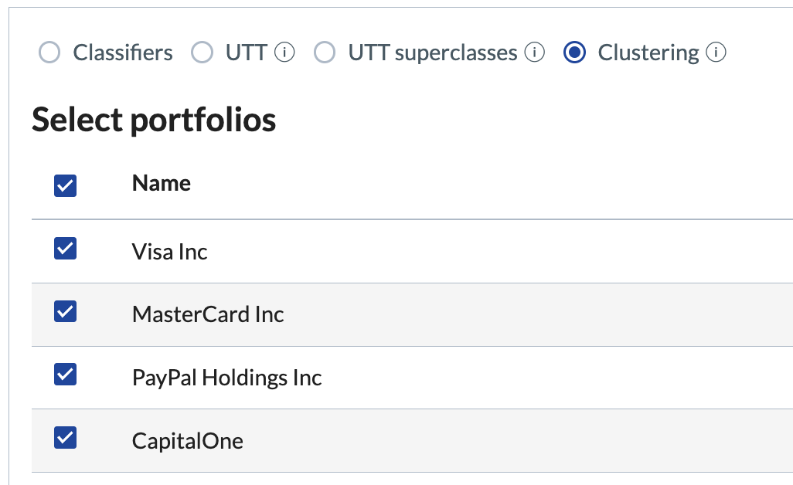Uncheck the Visa Inc checkbox
Image resolution: width=793 pixels, height=485 pixels.
coord(65,249)
